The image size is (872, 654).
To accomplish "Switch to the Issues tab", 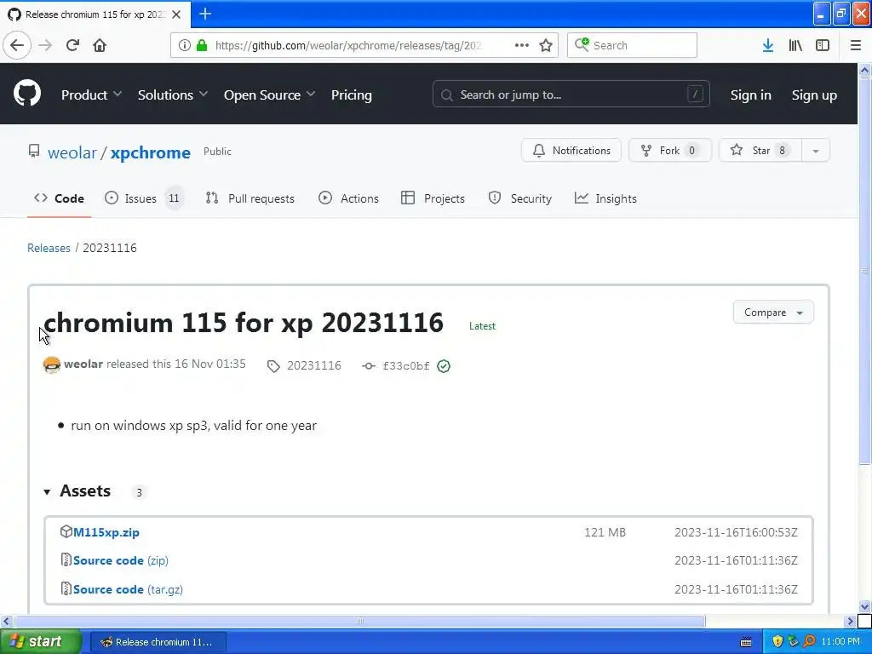I will pos(143,198).
